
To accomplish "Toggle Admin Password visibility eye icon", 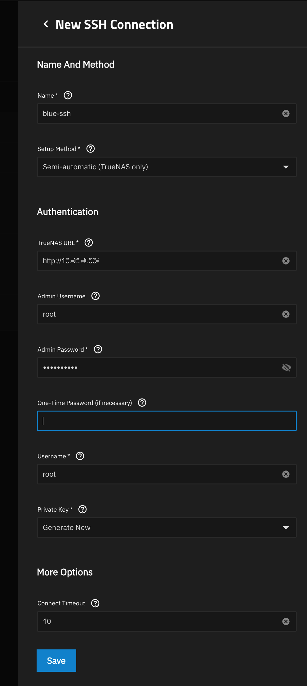I will pos(286,367).
